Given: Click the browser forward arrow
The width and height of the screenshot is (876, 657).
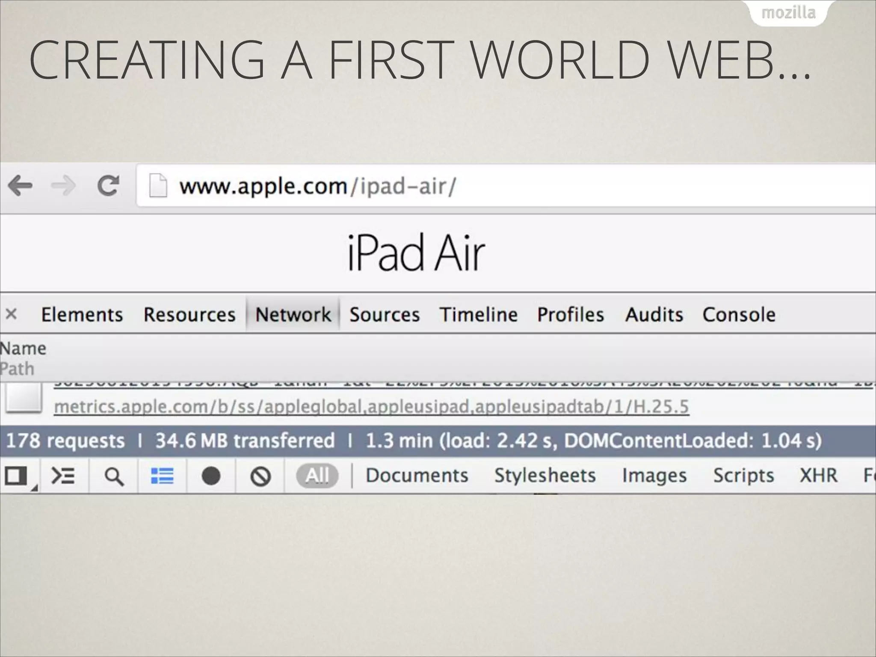Looking at the screenshot, I should coord(63,186).
